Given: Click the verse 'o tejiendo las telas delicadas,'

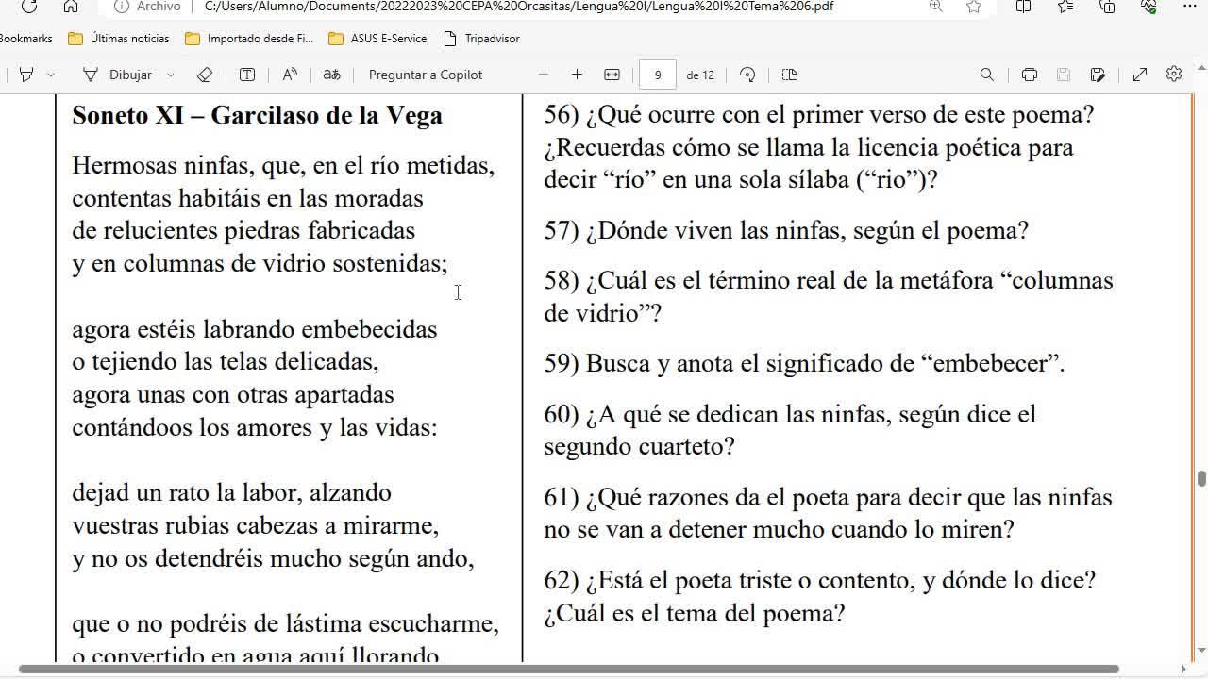Looking at the screenshot, I should 226,362.
